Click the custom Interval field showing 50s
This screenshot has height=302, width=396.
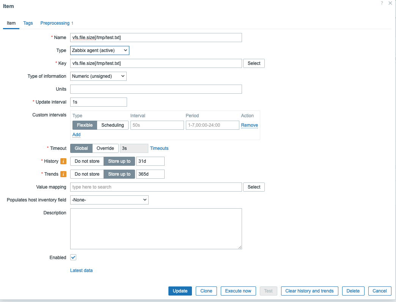point(157,125)
